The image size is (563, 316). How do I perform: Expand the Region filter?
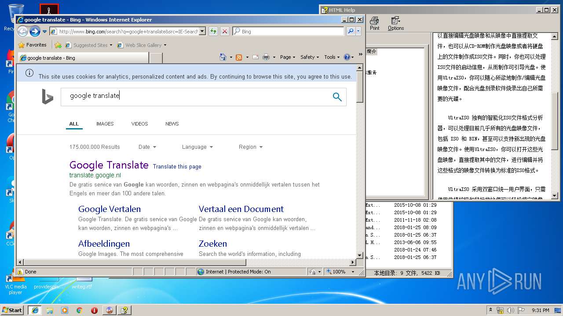pos(251,147)
